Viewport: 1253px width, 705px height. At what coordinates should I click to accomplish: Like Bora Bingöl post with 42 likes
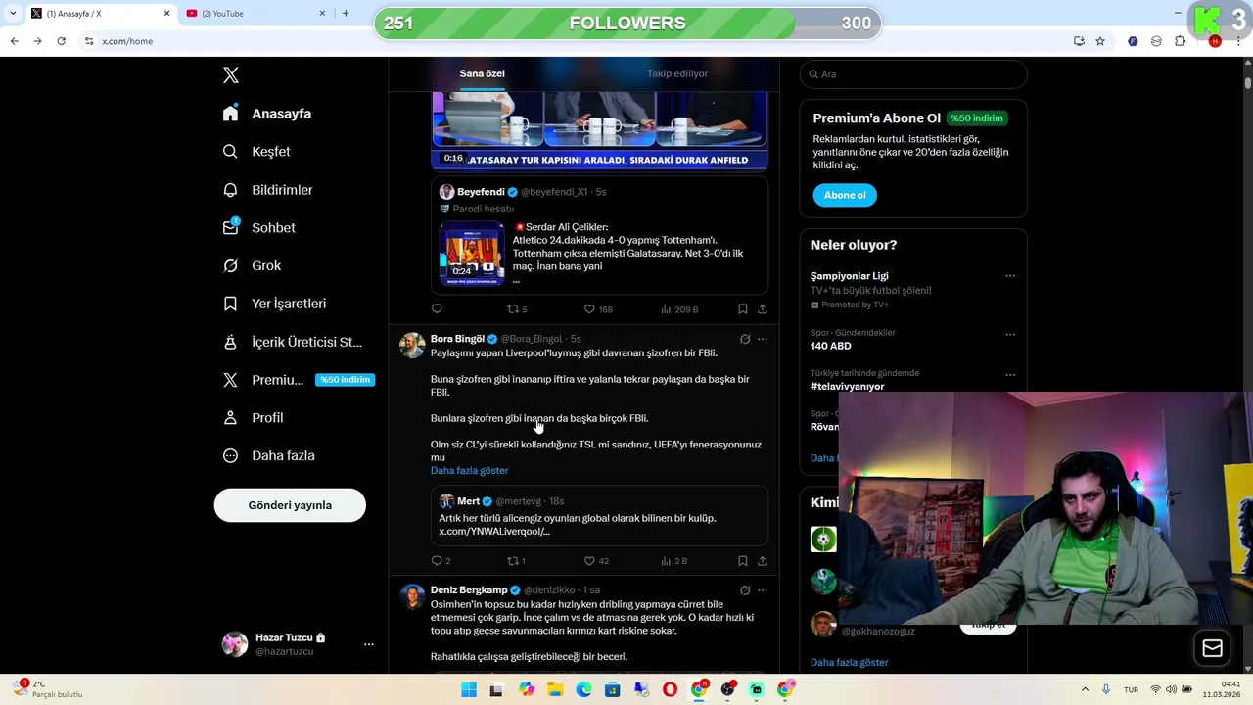pyautogui.click(x=596, y=561)
